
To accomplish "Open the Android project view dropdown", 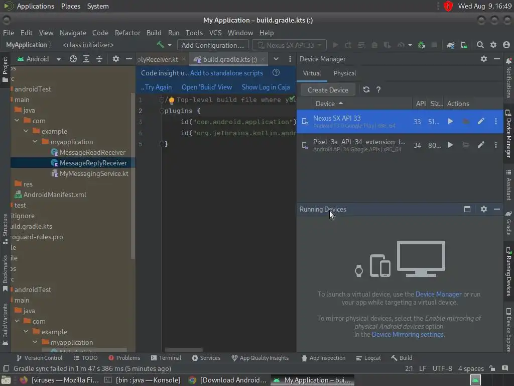I will [39, 59].
